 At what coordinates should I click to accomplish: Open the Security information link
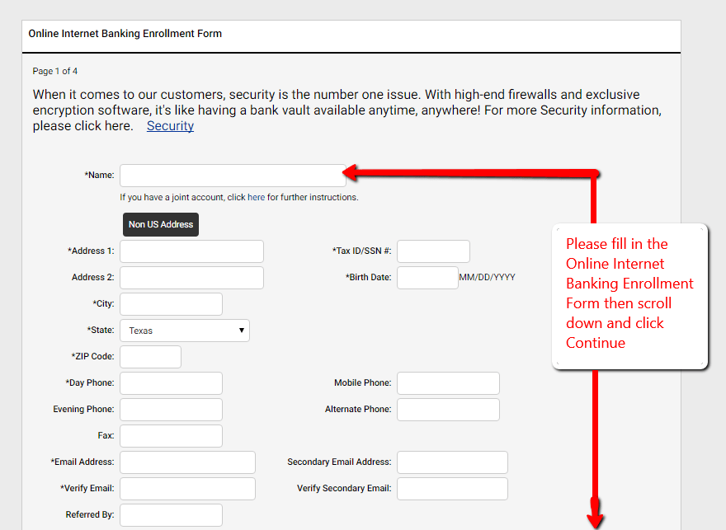click(x=170, y=125)
